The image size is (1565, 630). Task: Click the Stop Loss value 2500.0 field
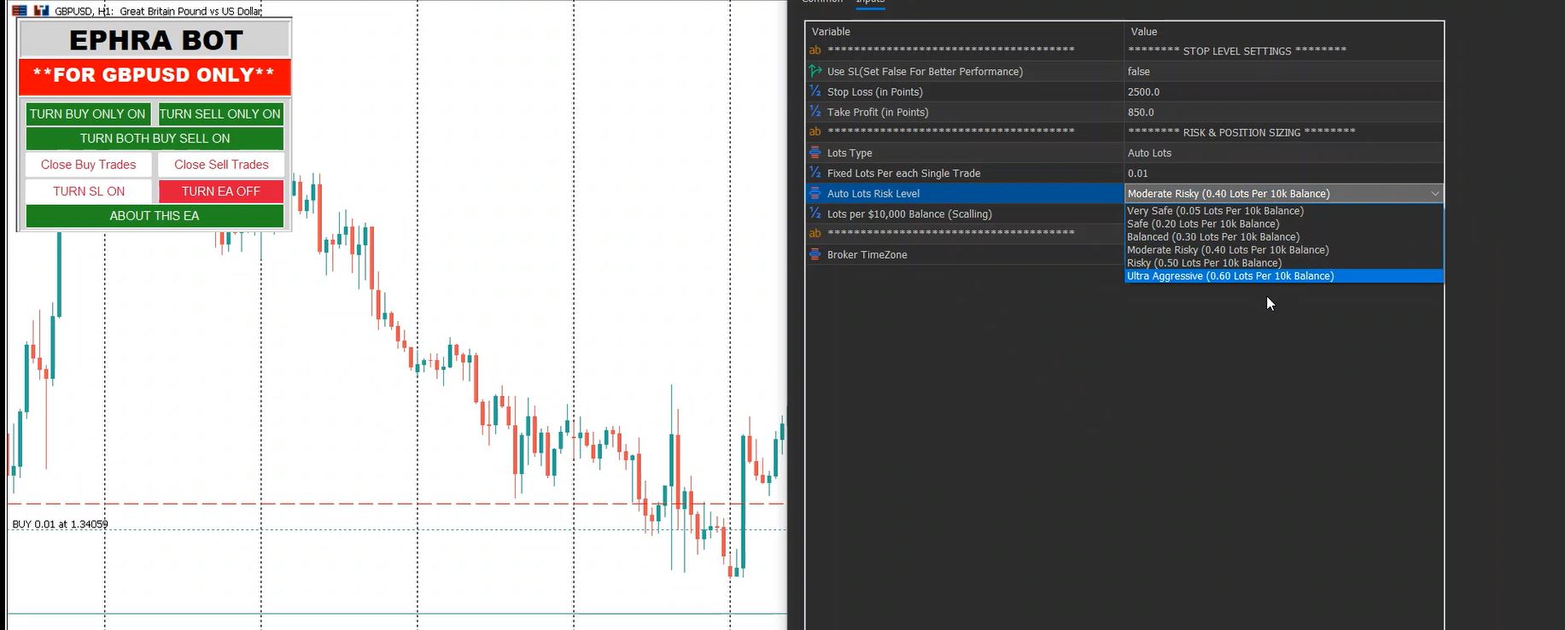tap(1281, 91)
